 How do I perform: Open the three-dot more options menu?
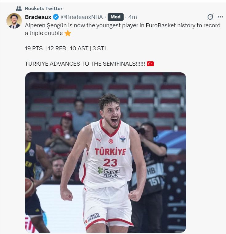pos(220,17)
